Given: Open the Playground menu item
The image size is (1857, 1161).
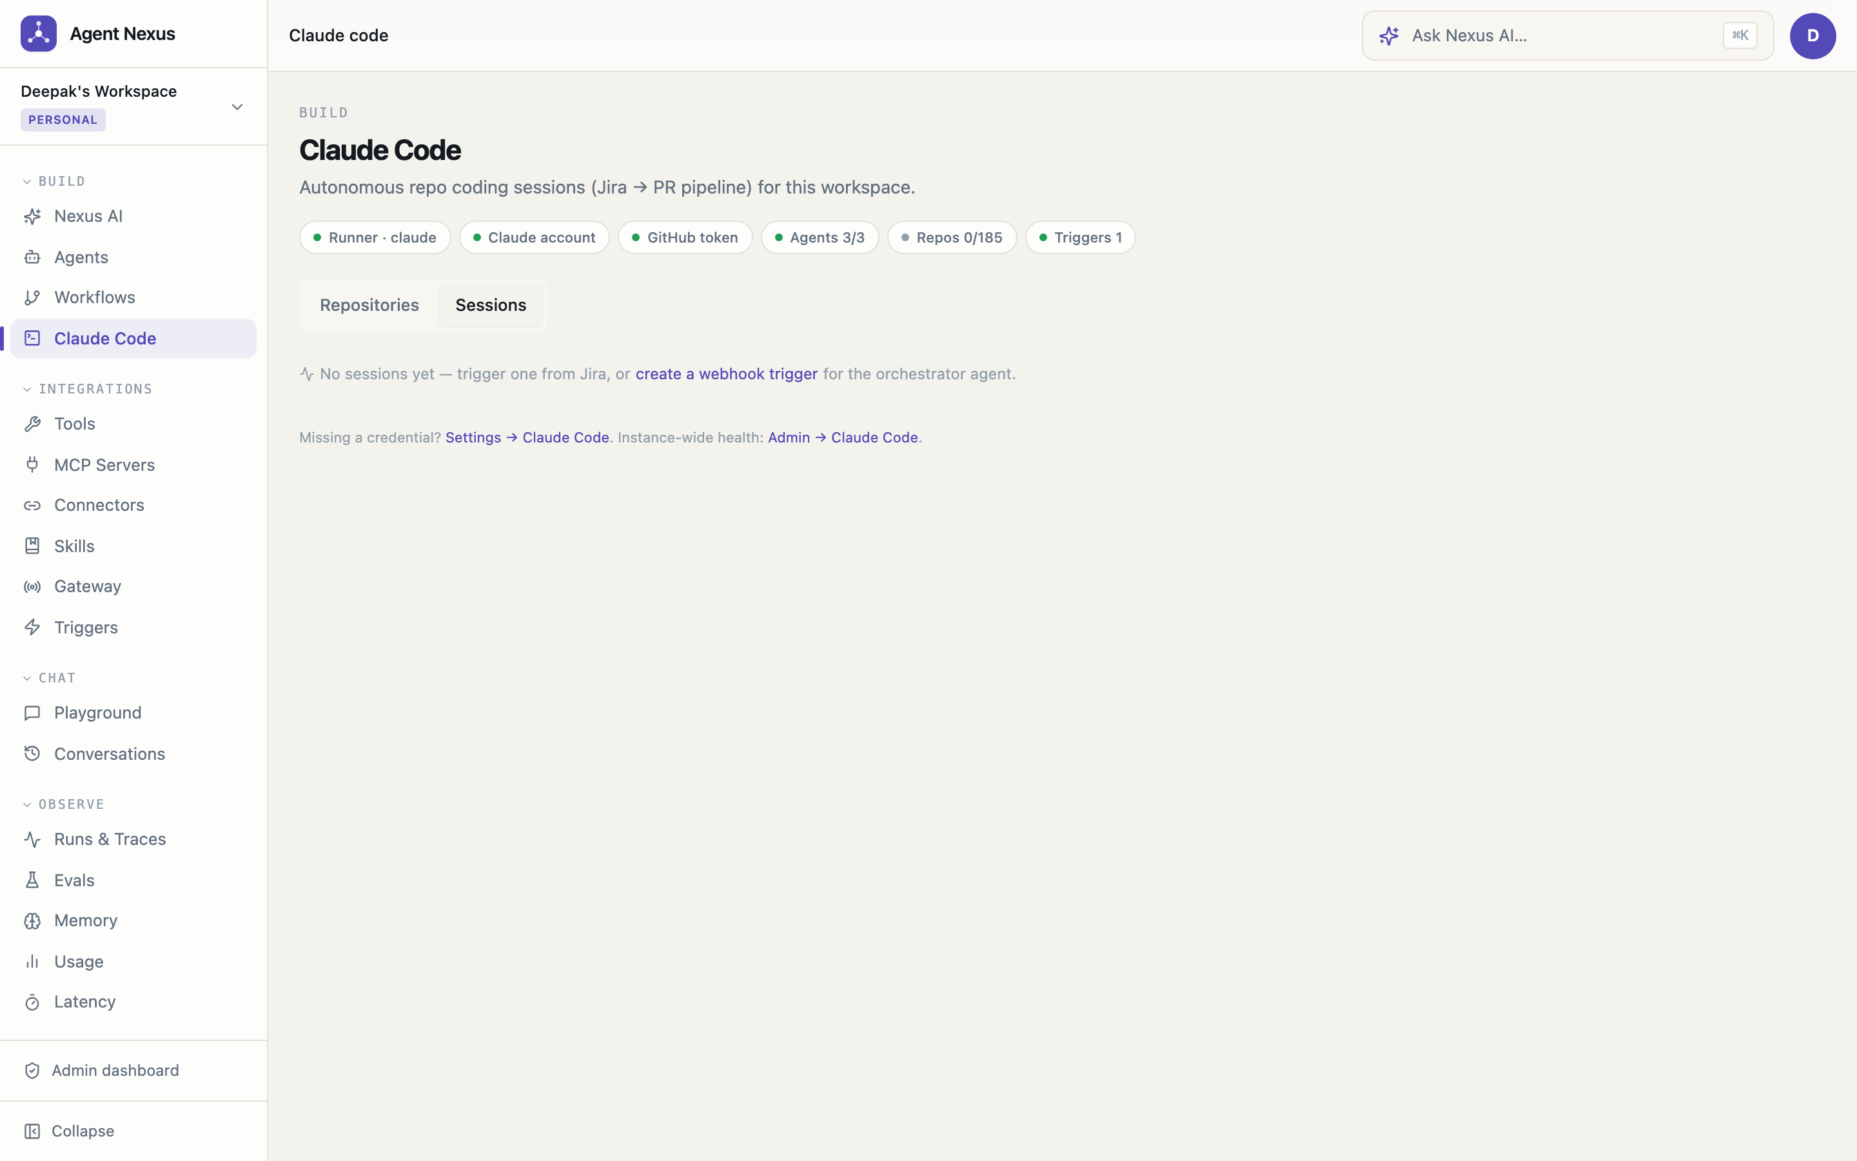Looking at the screenshot, I should pos(133,713).
